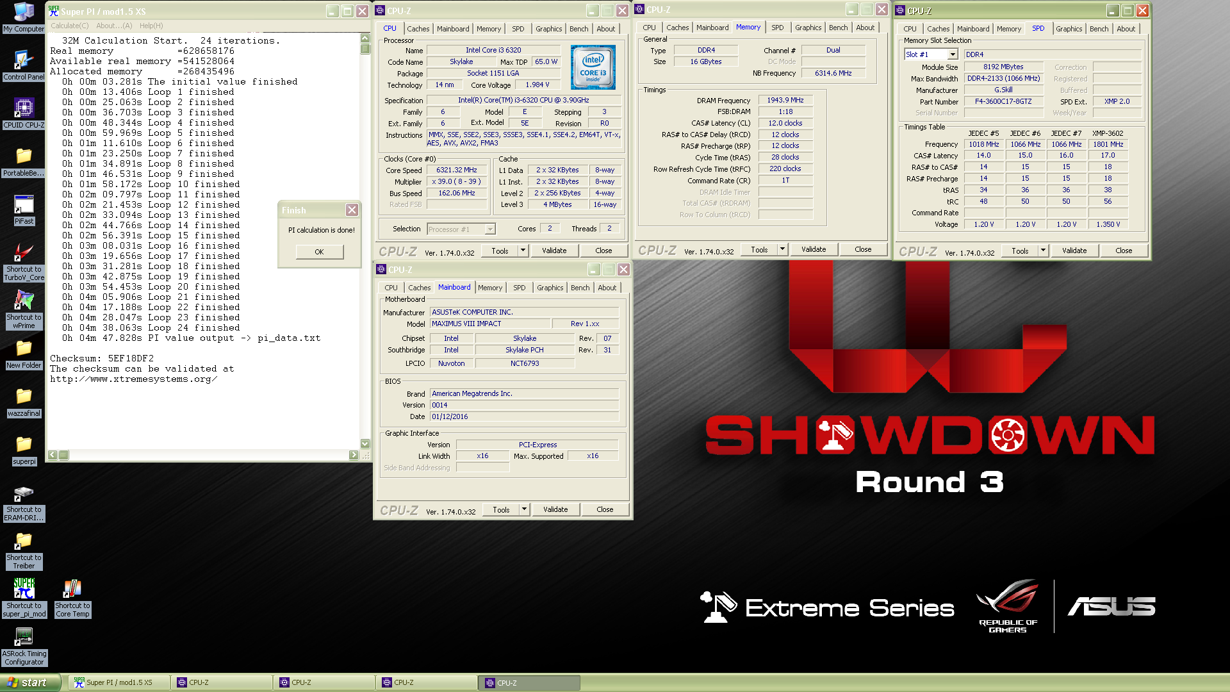Open the Shortcut to TurboV_Core icon
The height and width of the screenshot is (692, 1230).
pos(24,261)
